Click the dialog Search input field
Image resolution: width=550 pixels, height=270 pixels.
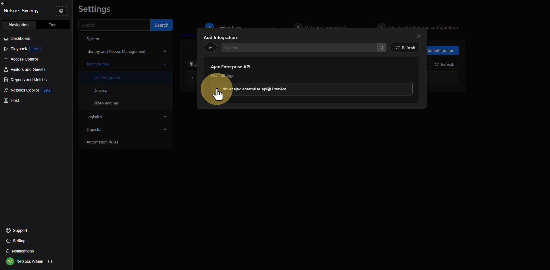(299, 48)
